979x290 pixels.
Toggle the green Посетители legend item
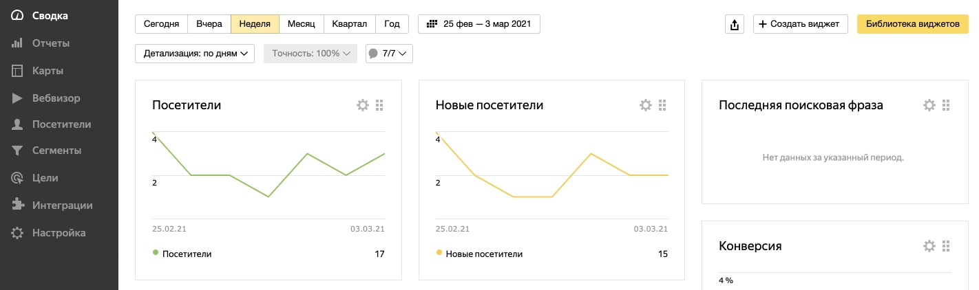click(182, 254)
